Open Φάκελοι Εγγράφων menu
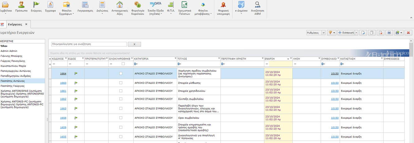414x143 pixels. click(x=67, y=8)
